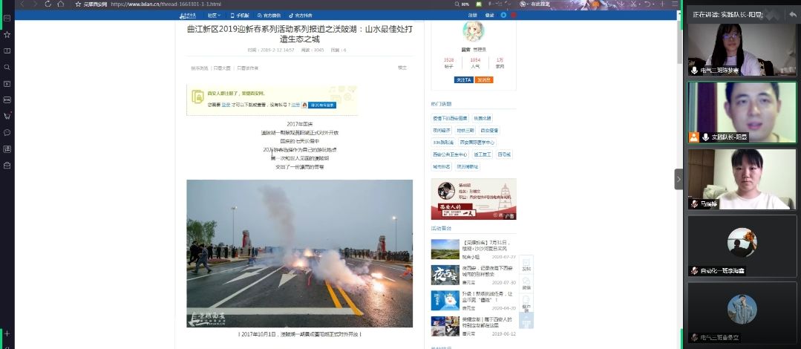This screenshot has height=349, width=801.
Task: Click the site logo in the blue header
Action: pos(188,16)
